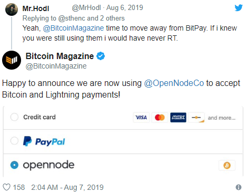Click the AMEX card icon
Image resolution: width=247 pixels, height=192 pixels.
[178, 117]
